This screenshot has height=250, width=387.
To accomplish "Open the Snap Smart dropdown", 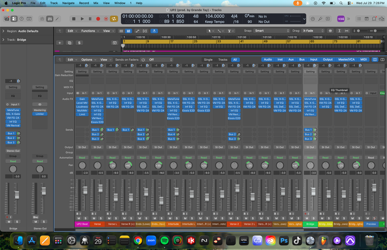I will pyautogui.click(x=272, y=31).
